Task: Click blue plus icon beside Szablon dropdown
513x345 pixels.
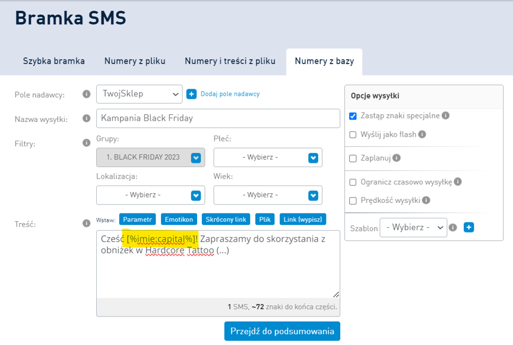Action: [468, 227]
